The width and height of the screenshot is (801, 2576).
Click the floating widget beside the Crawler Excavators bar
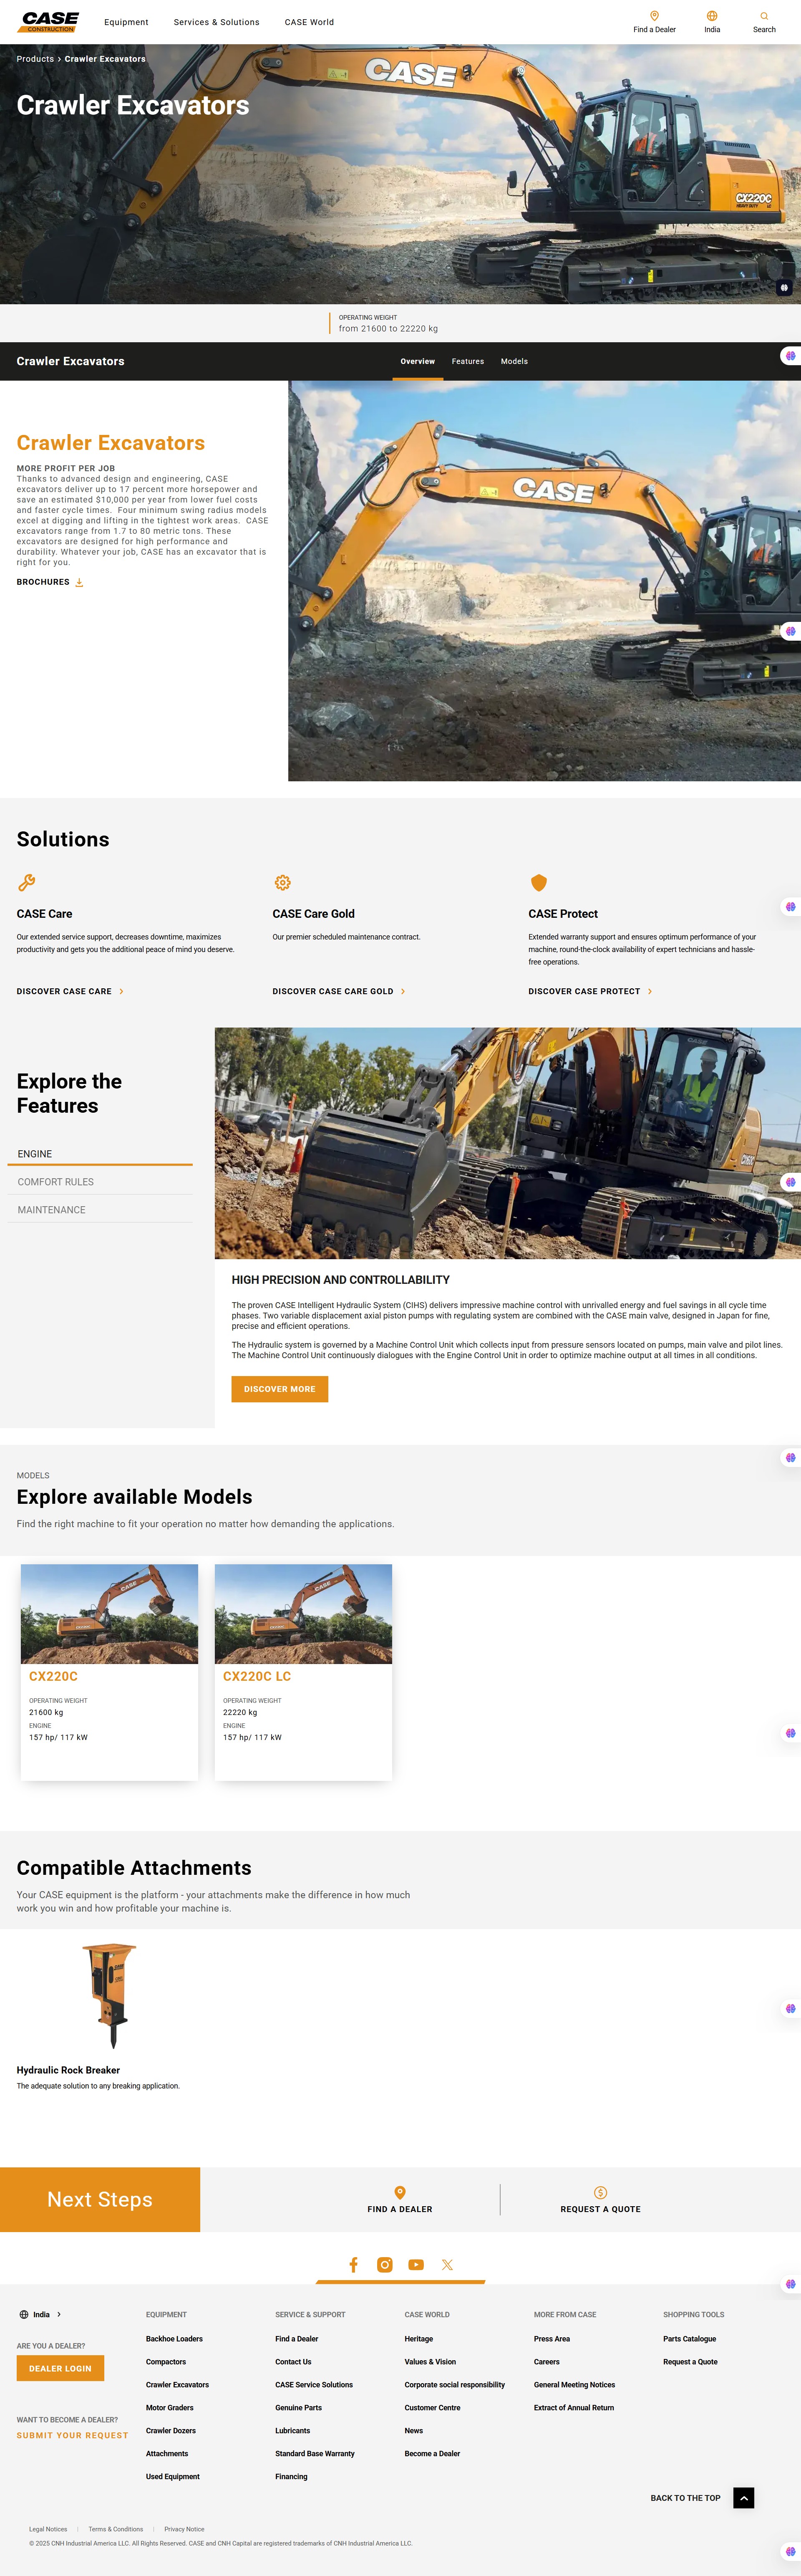(x=790, y=355)
